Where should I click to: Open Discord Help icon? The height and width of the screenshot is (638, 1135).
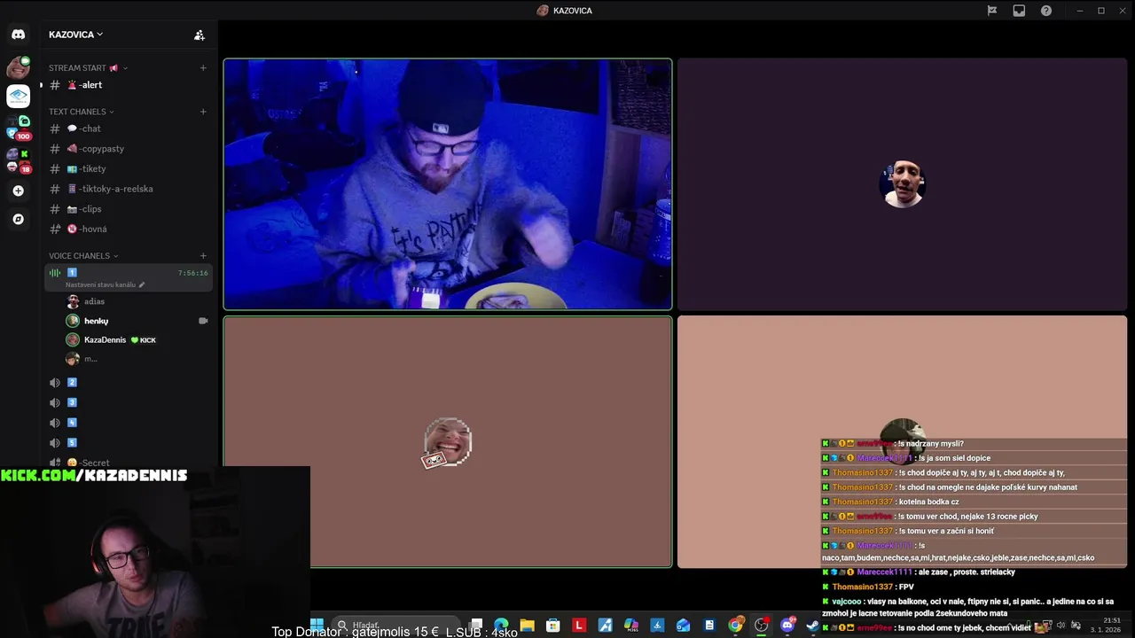1046,11
